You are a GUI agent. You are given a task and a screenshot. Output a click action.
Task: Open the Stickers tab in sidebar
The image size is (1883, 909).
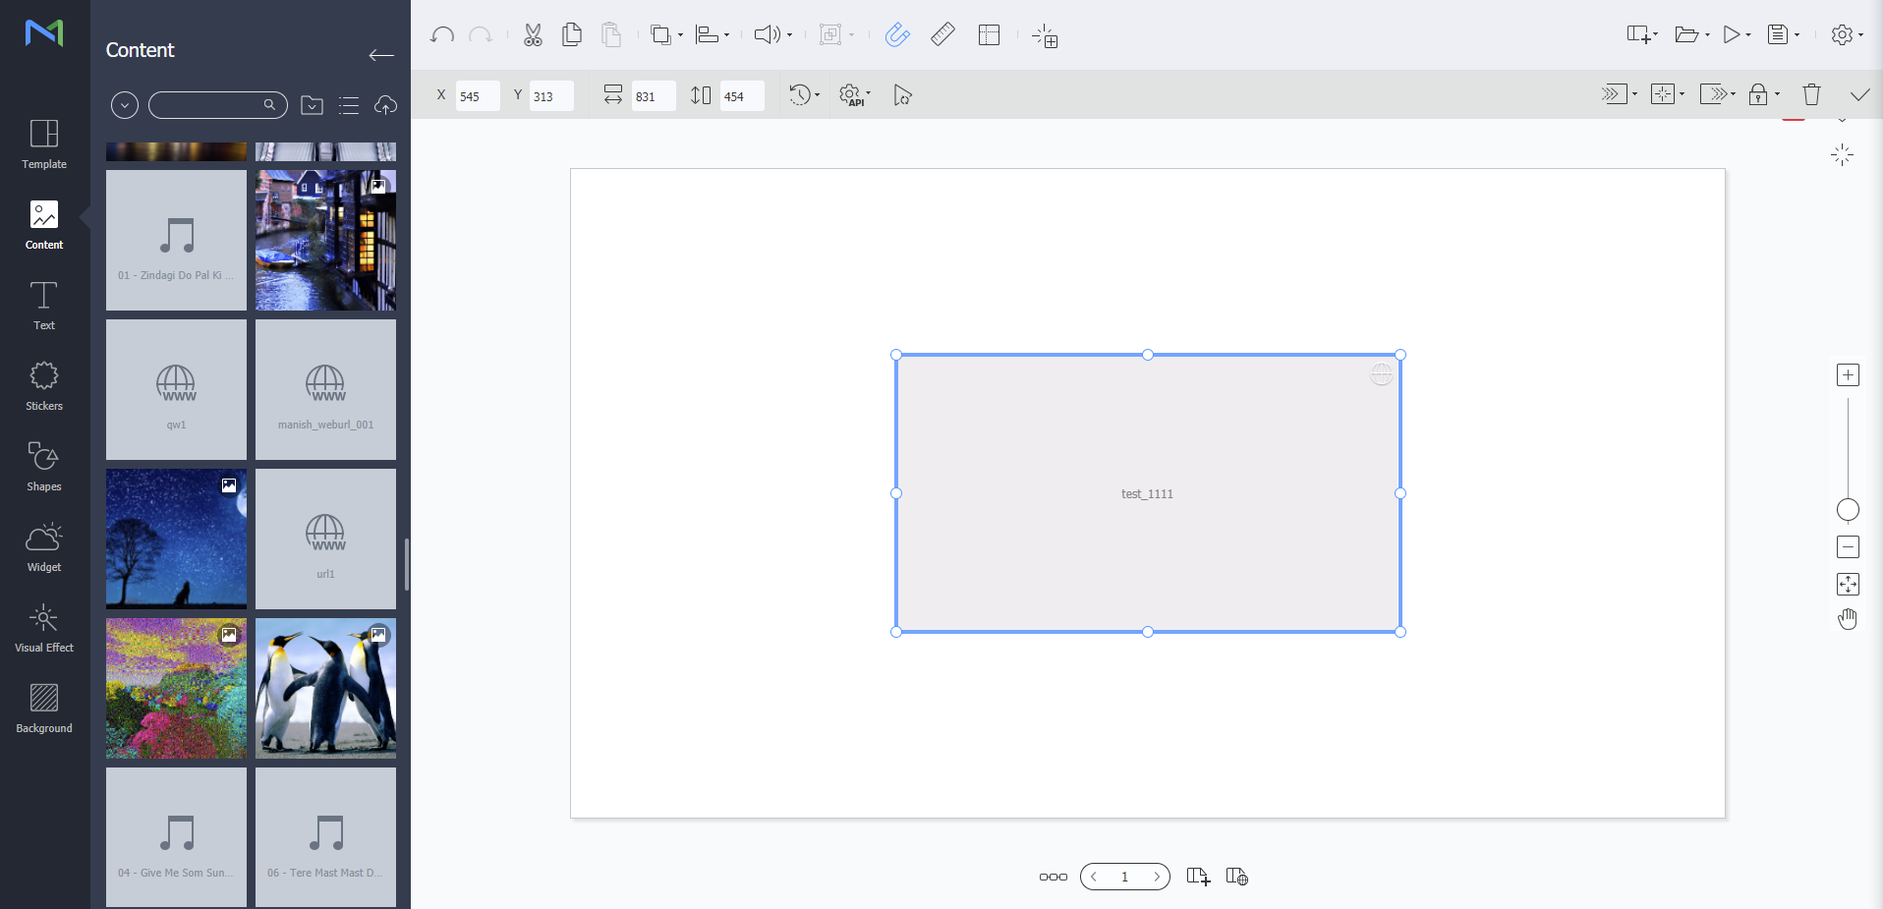pyautogui.click(x=44, y=385)
